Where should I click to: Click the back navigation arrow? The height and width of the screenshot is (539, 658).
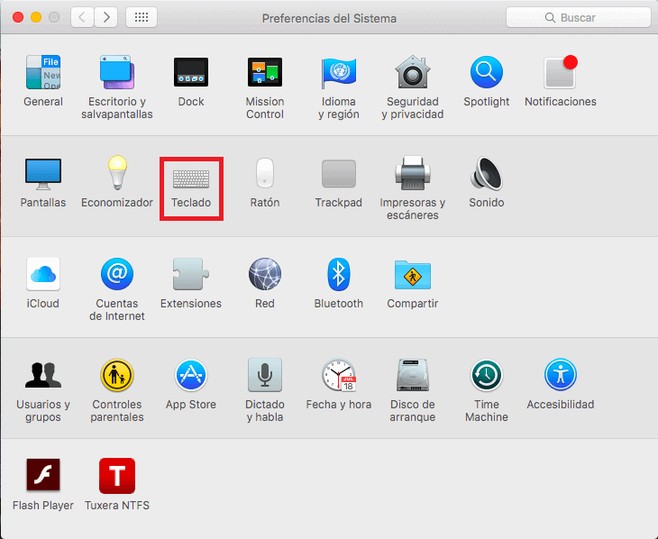[82, 17]
